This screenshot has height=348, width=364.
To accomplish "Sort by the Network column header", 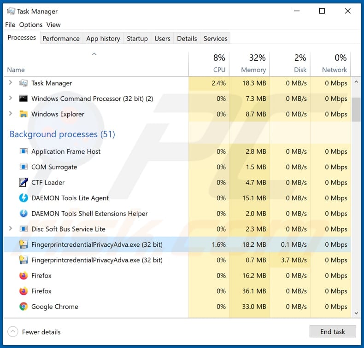I will tap(330, 64).
